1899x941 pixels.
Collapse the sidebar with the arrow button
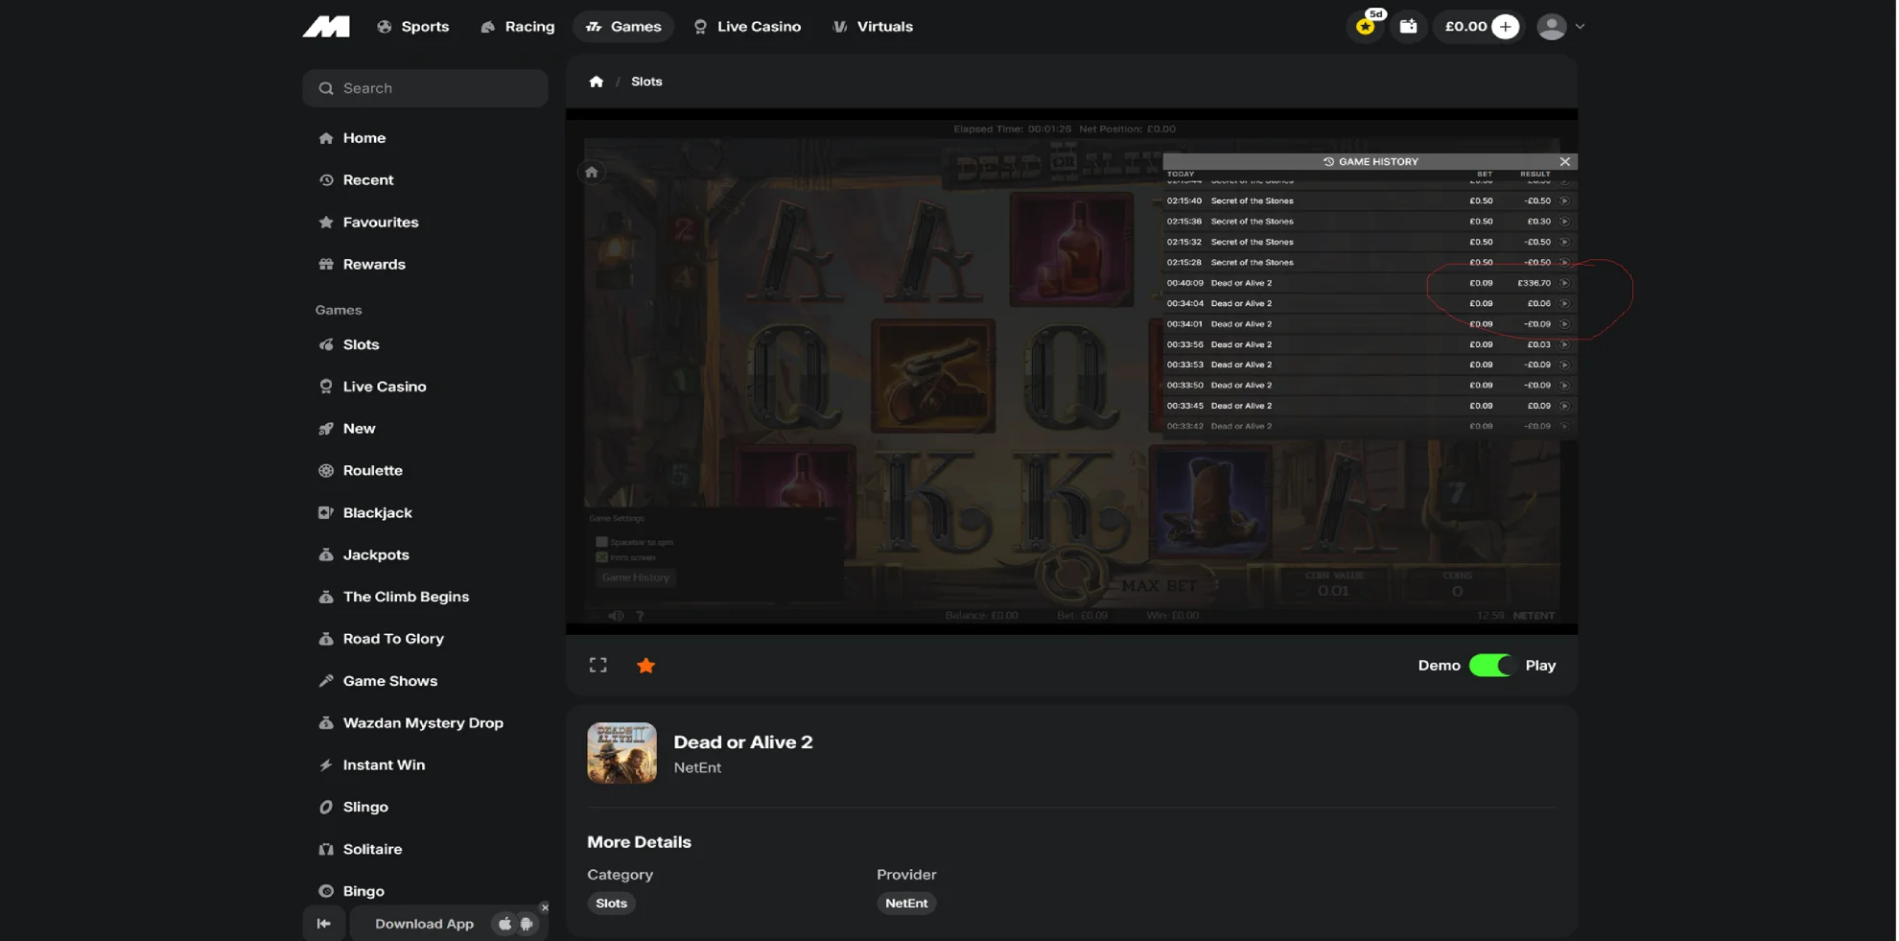(x=324, y=924)
